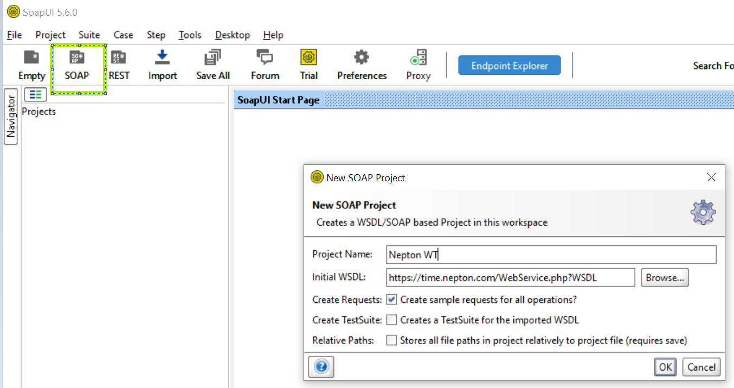734x388 pixels.
Task: Start the Trial from toolbar
Action: pos(308,65)
